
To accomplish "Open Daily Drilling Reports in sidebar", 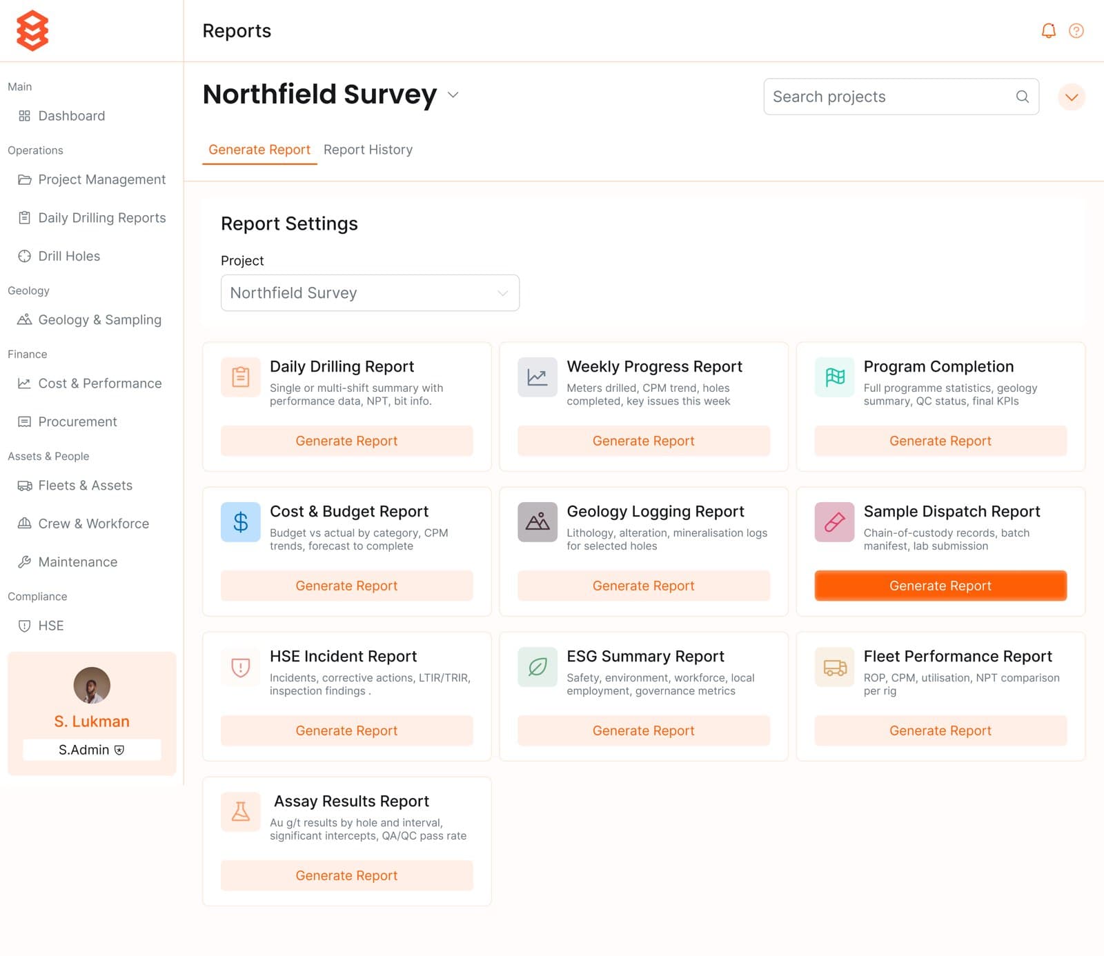I will point(92,218).
